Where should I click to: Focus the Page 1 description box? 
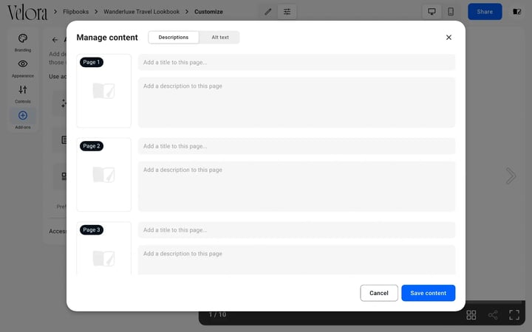(296, 103)
